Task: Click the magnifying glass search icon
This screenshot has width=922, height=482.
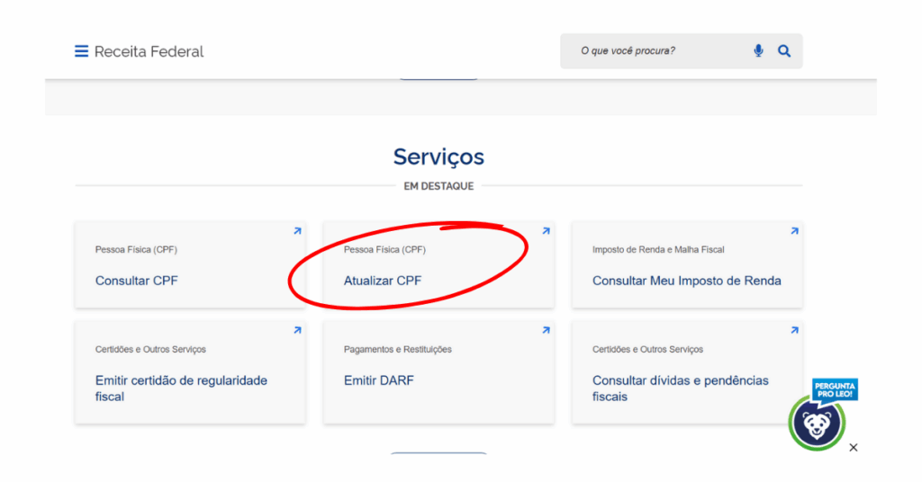Action: 784,51
